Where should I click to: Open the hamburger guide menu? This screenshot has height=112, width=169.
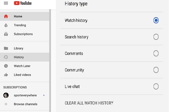(6, 3)
